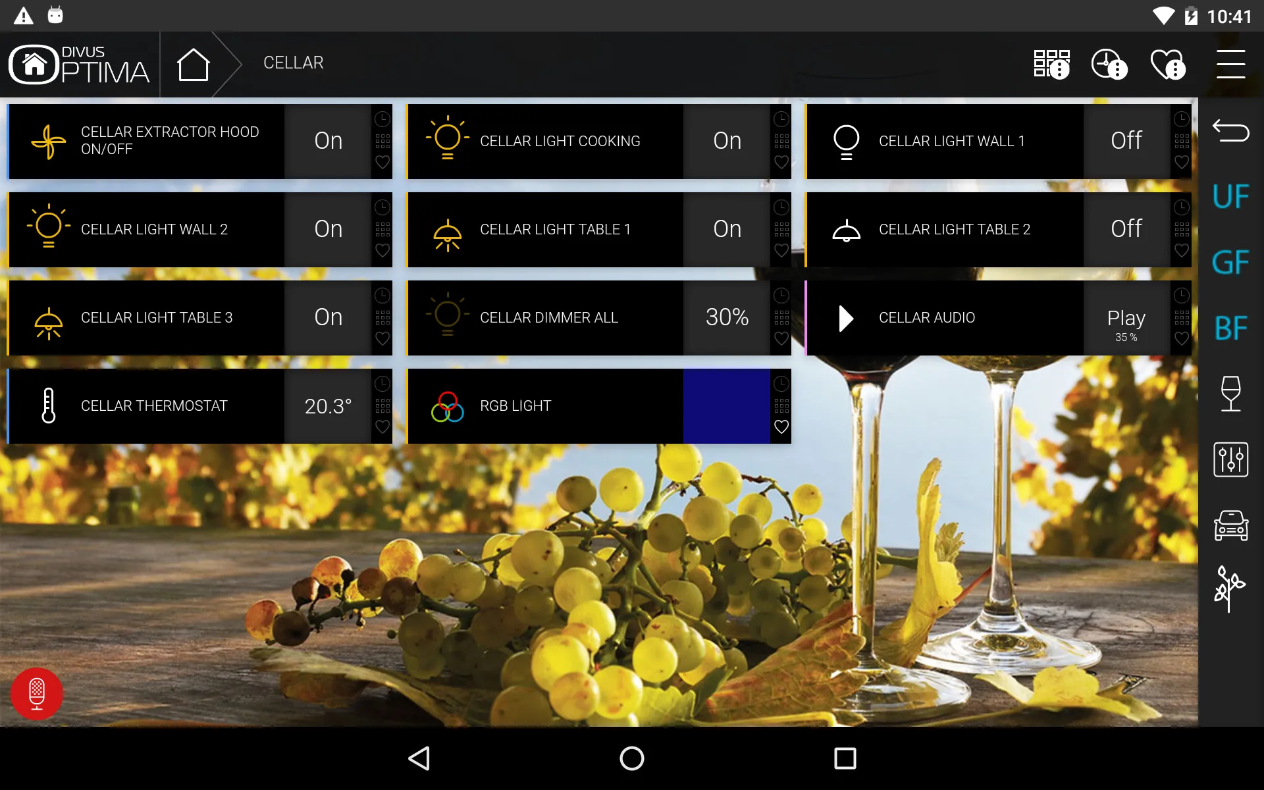This screenshot has height=790, width=1264.
Task: Click the extractor hood fan icon
Action: pos(46,141)
